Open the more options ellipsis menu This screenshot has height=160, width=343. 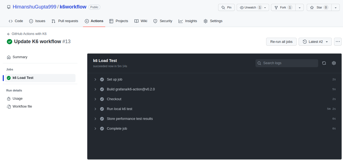tap(338, 42)
